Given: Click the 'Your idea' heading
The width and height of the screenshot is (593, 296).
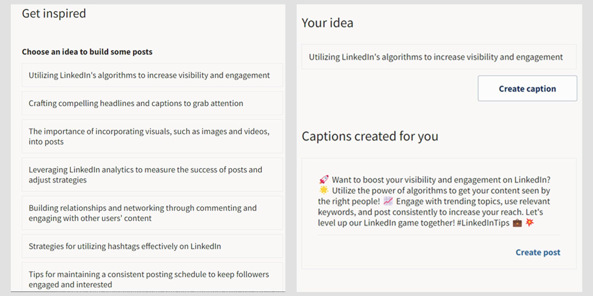Looking at the screenshot, I should (328, 23).
